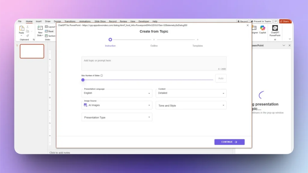This screenshot has height=173, width=308.
Task: Expand the Presentation Type dropdown
Action: [x=117, y=117]
